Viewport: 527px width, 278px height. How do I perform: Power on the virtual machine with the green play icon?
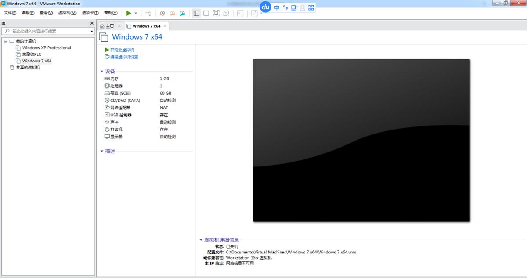(x=129, y=13)
